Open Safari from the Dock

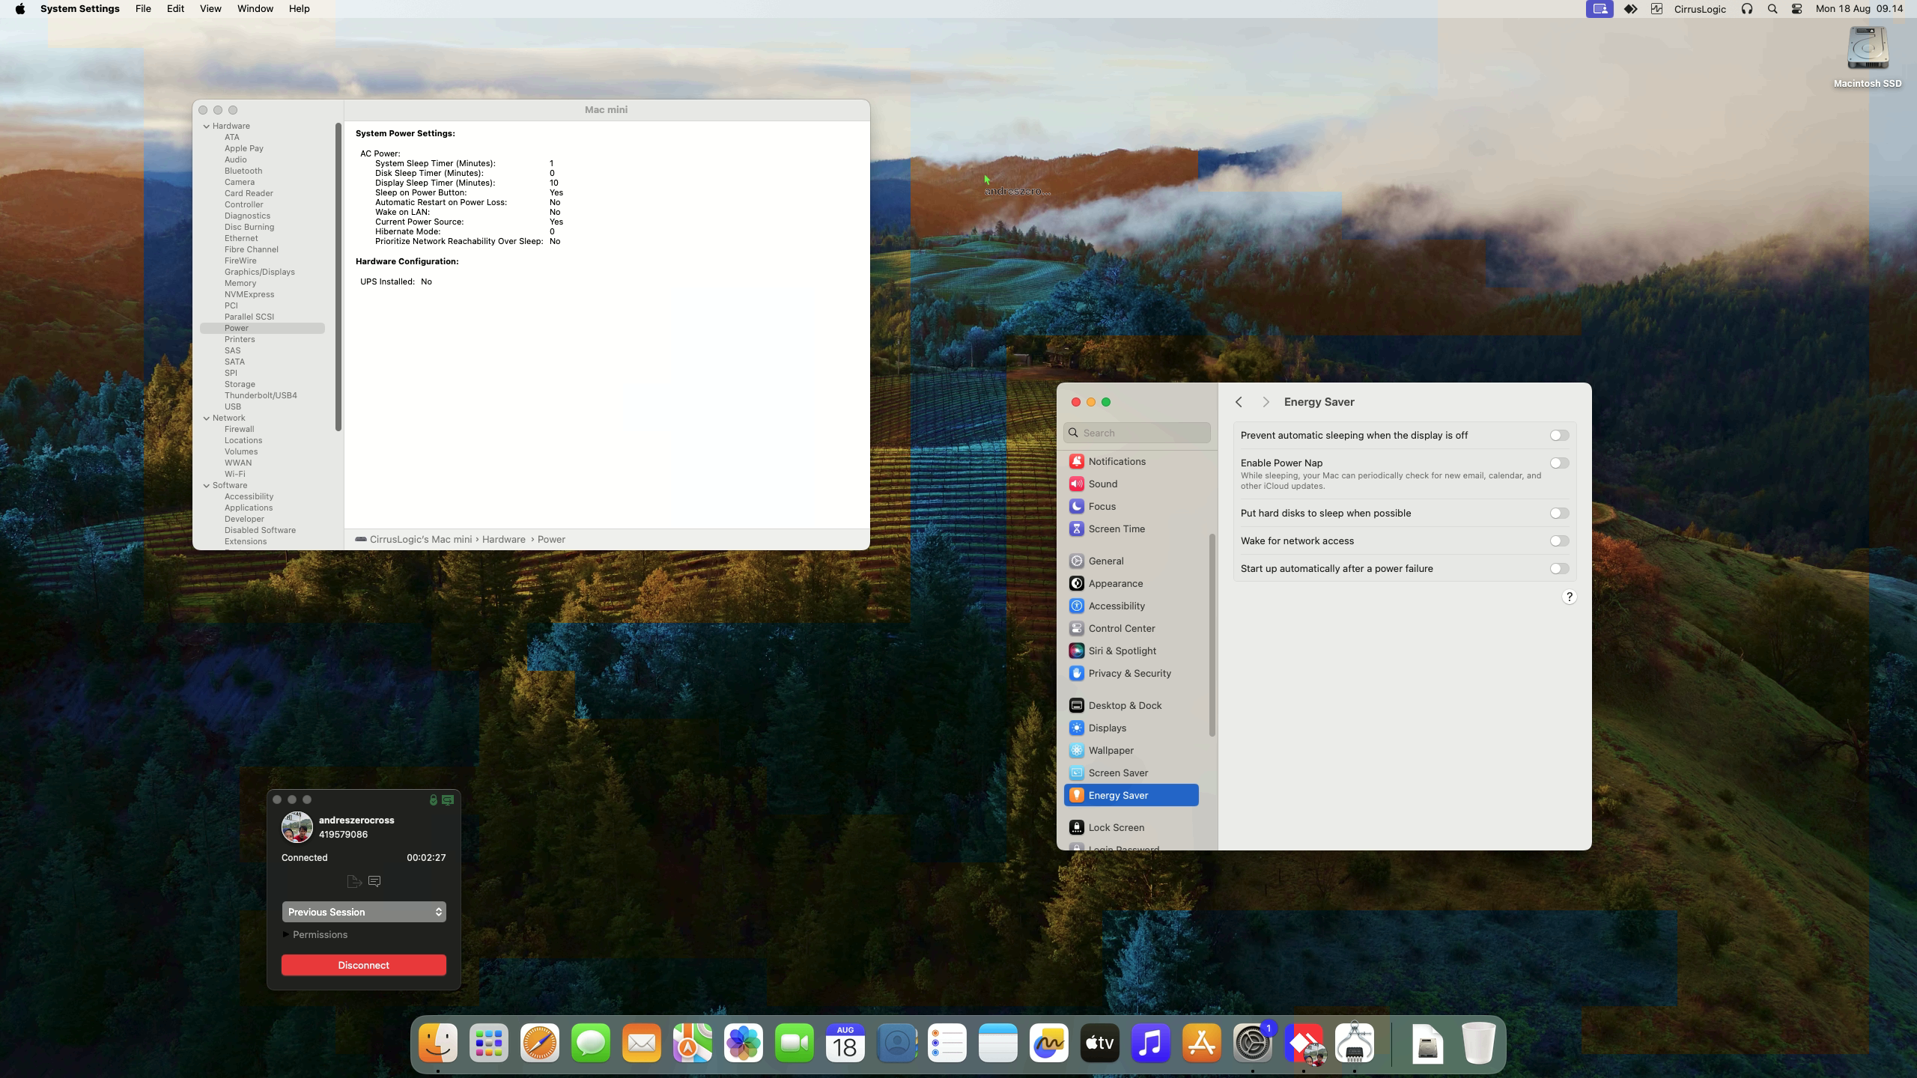tap(539, 1043)
